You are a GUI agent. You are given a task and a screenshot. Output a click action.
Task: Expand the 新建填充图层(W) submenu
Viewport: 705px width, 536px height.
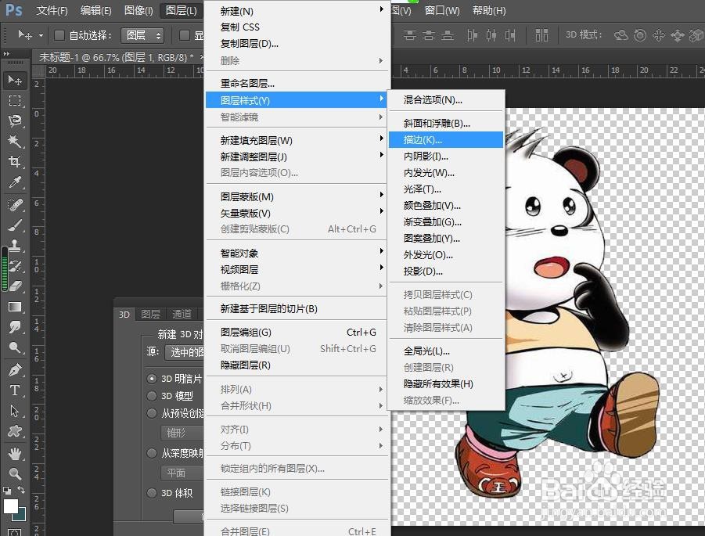(x=297, y=140)
